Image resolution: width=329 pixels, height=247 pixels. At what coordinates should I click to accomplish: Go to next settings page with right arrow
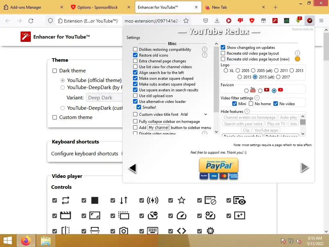point(305,167)
